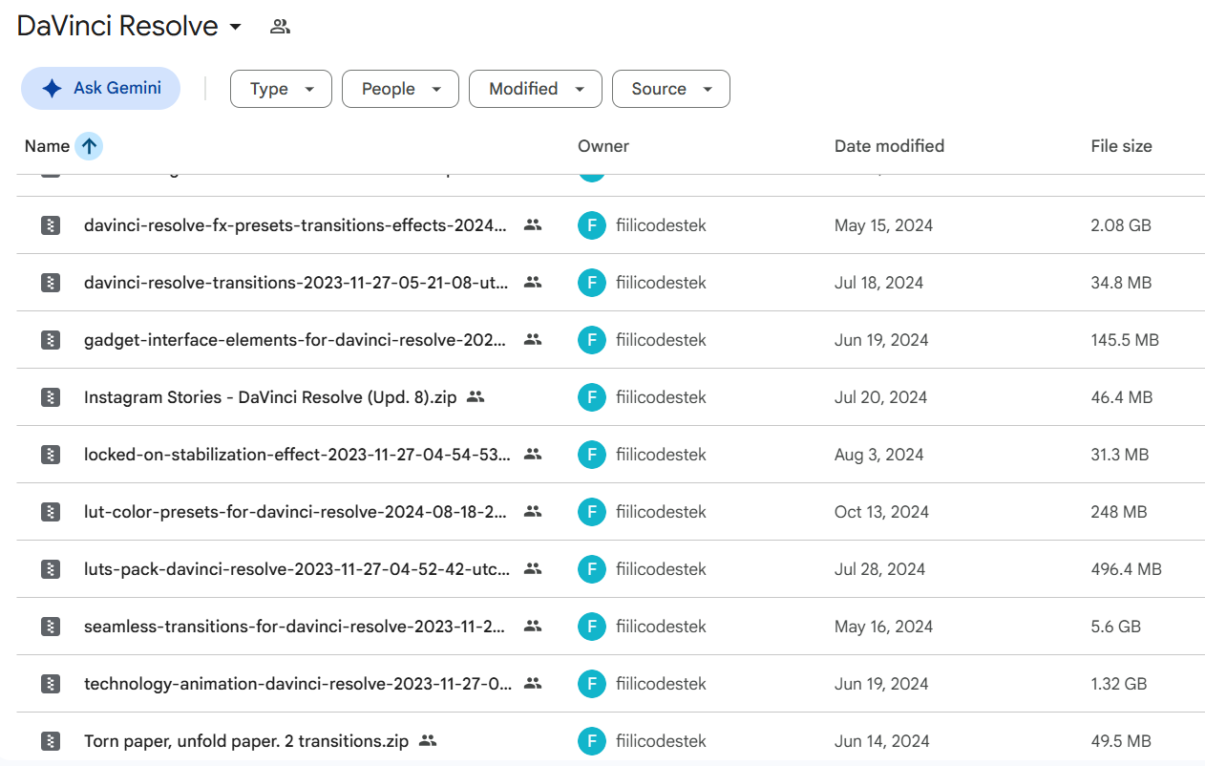Open the Source filter dropdown
Image resolution: width=1205 pixels, height=766 pixels.
pyautogui.click(x=671, y=89)
